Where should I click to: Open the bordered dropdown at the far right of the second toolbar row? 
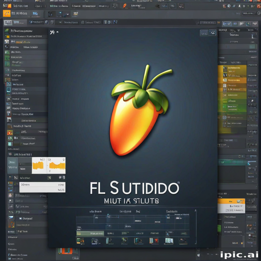249,13
